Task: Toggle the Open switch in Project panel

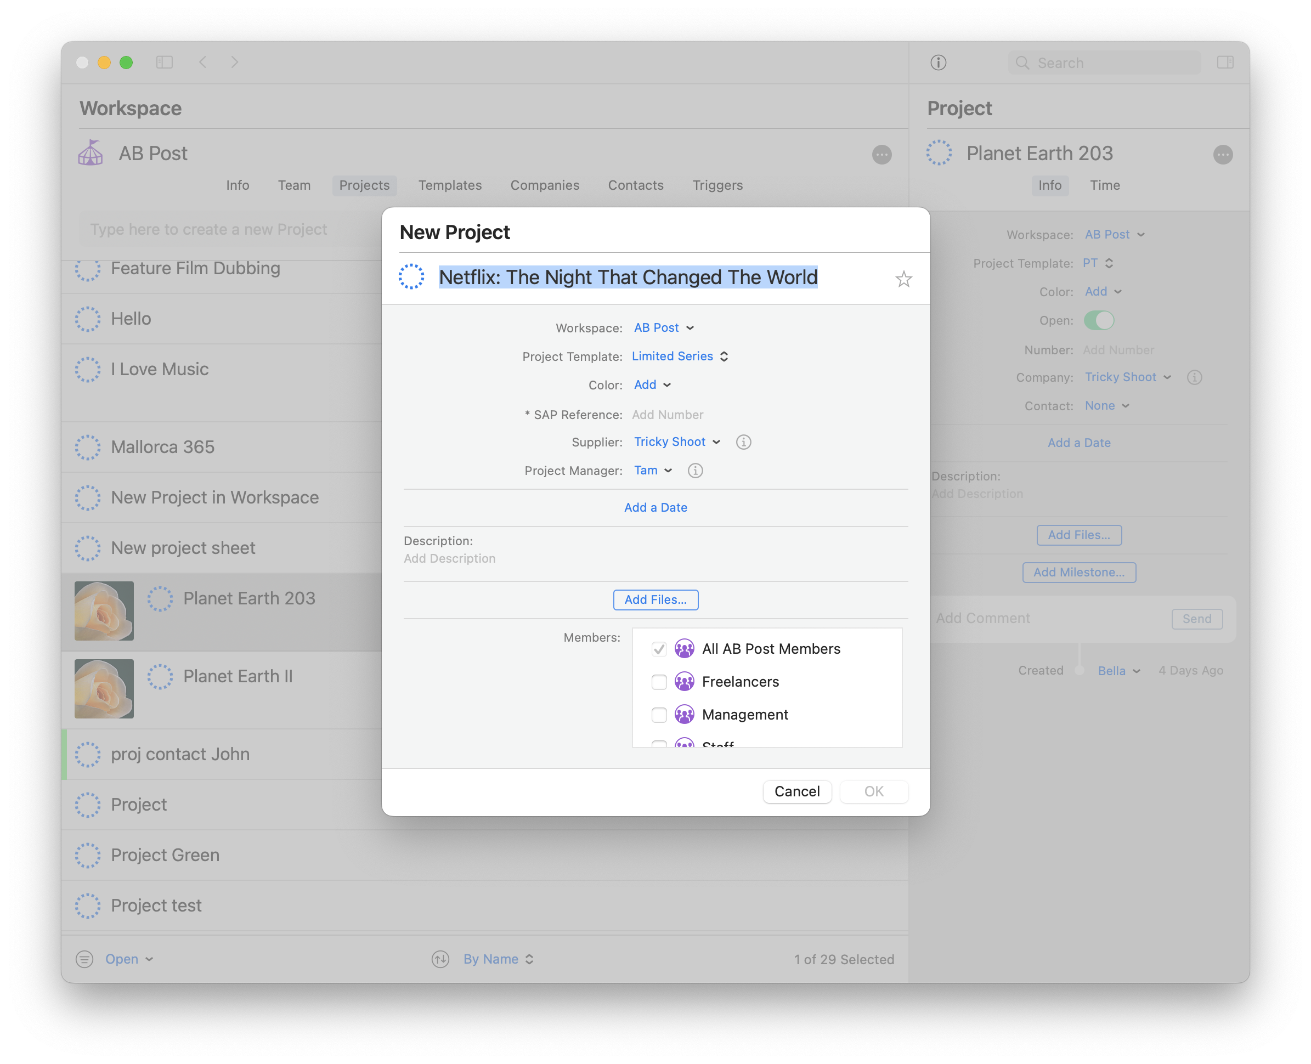Action: pyautogui.click(x=1098, y=320)
